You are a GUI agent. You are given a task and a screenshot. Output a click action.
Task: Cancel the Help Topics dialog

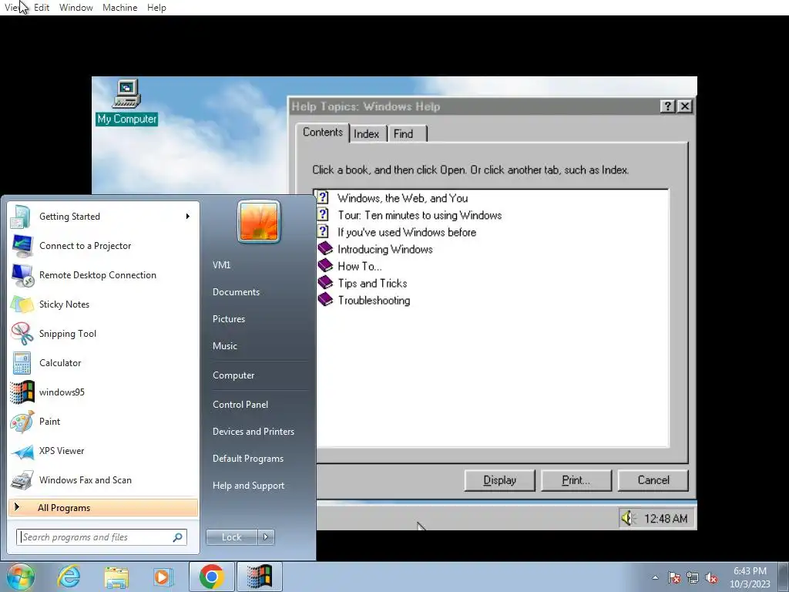(653, 480)
